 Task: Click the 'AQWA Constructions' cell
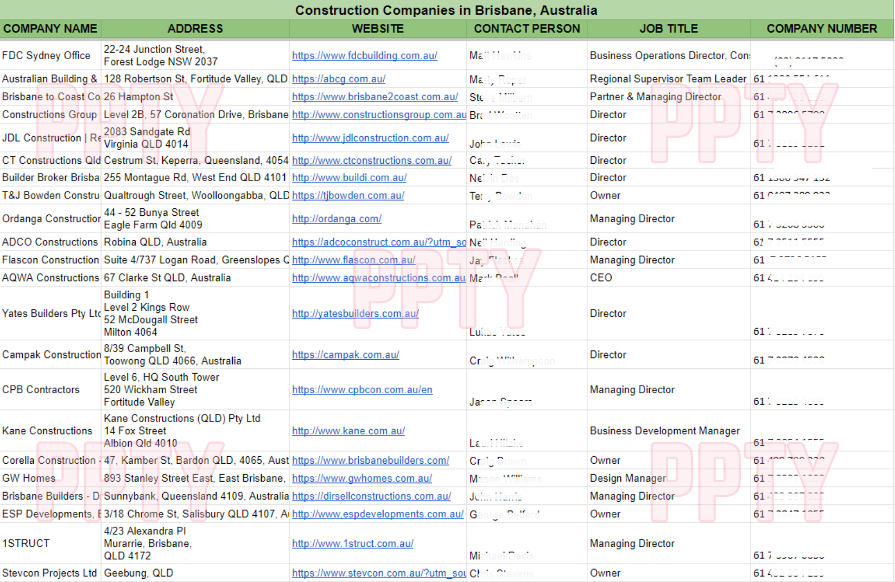coord(50,278)
